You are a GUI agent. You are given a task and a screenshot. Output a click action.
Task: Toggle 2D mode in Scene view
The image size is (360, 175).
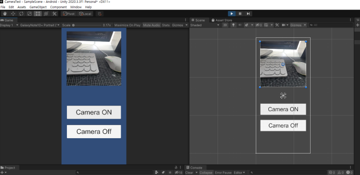tap(225, 25)
